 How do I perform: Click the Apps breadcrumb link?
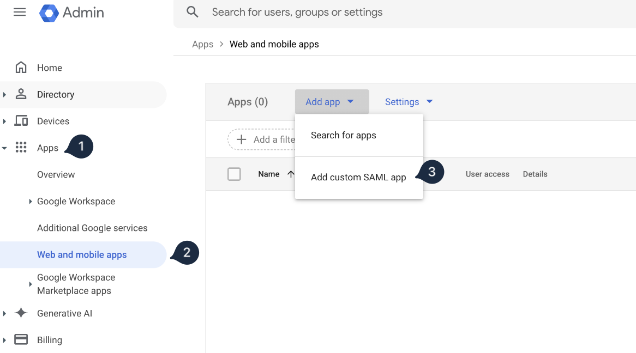(202, 44)
